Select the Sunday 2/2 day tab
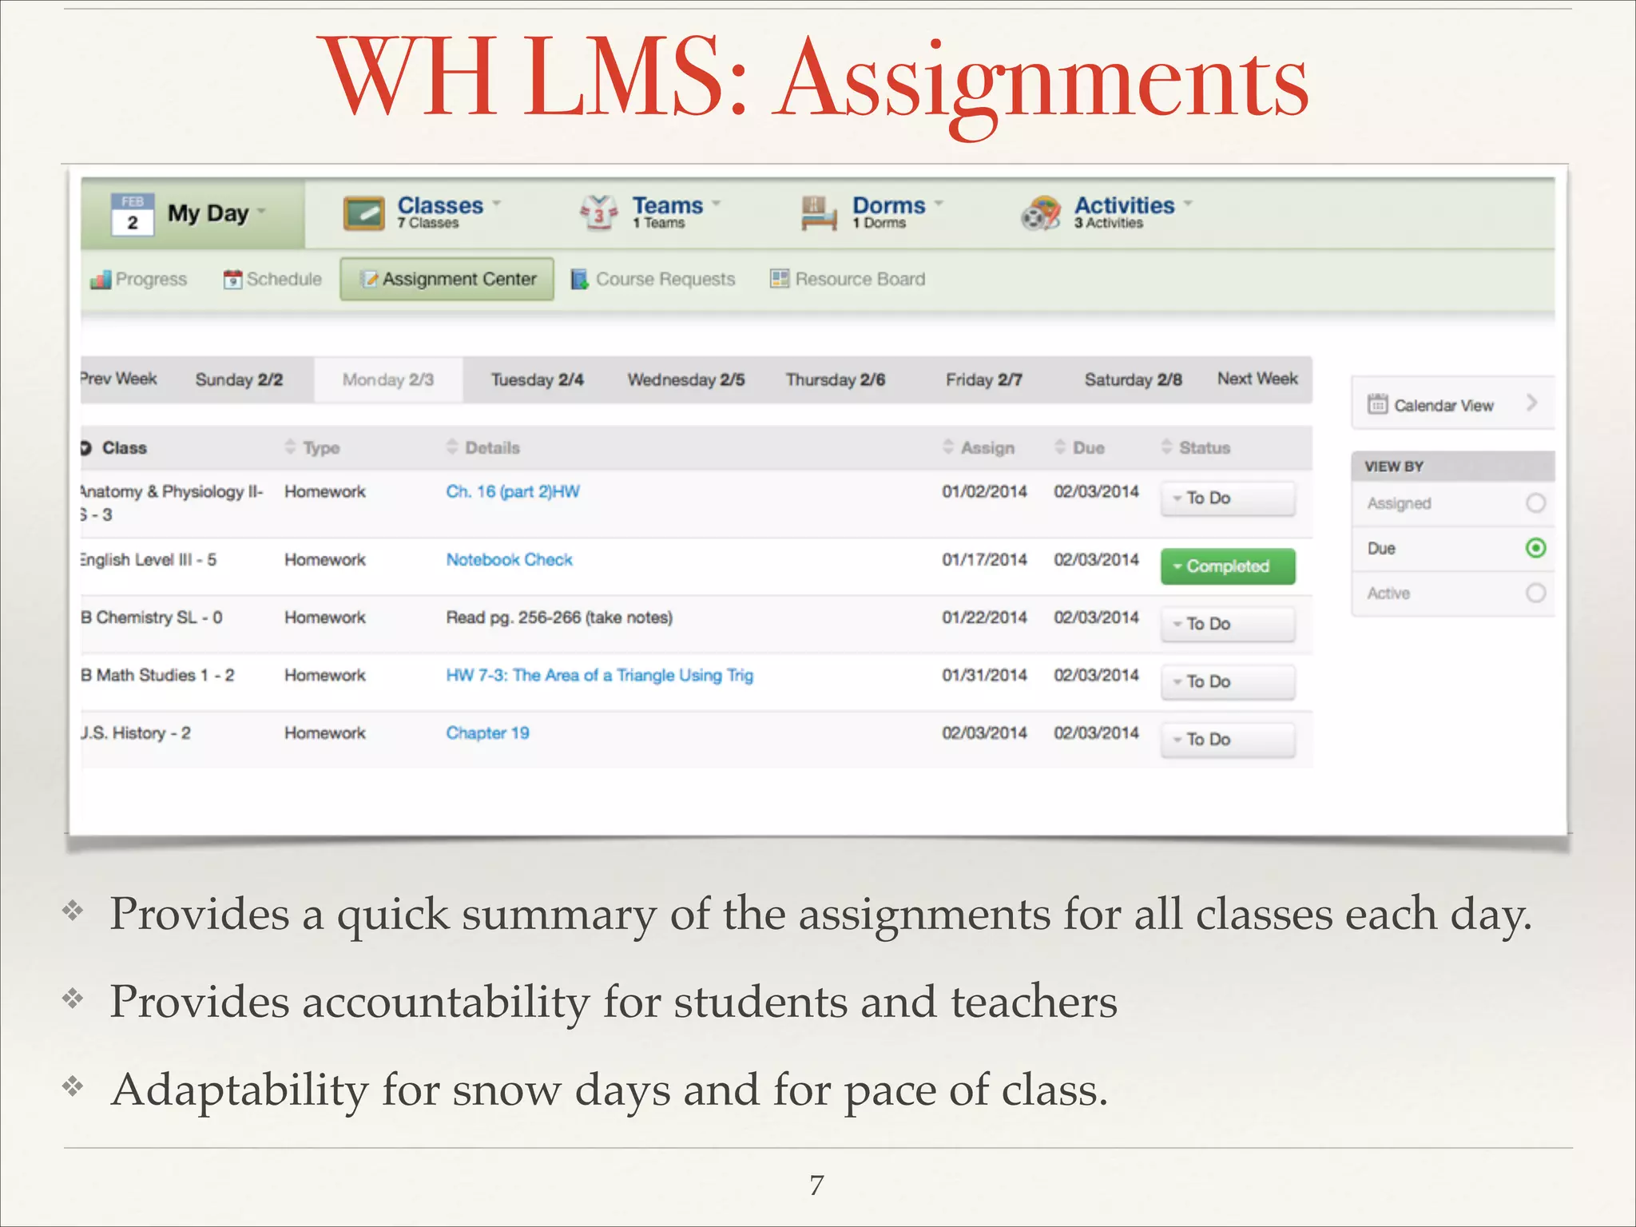 [x=239, y=379]
